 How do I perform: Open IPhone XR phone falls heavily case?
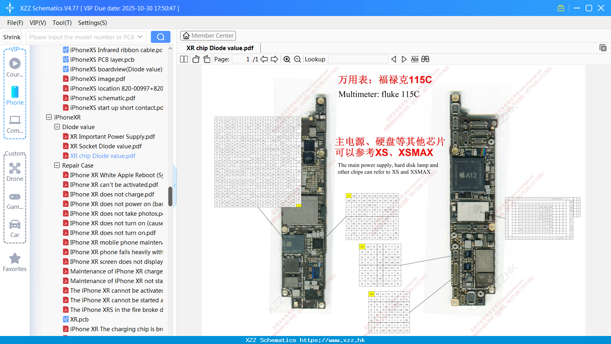point(116,252)
